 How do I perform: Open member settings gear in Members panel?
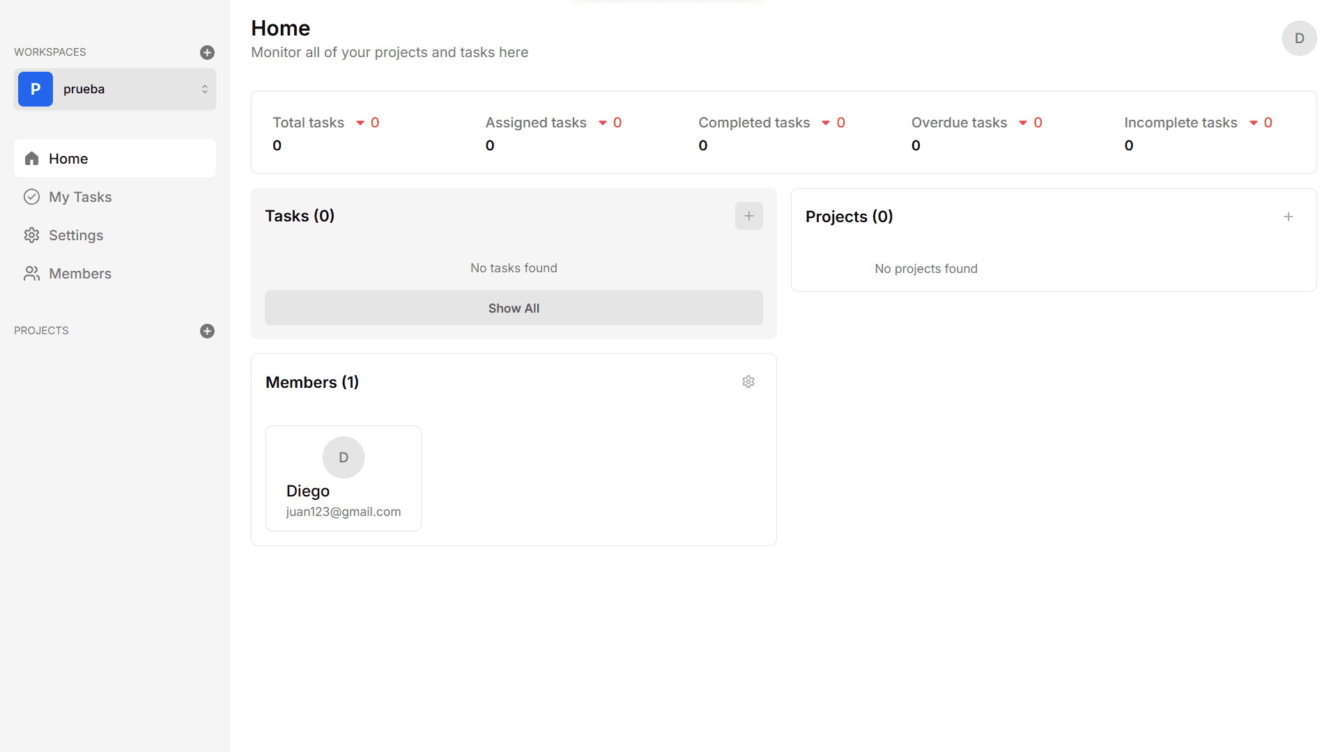(748, 382)
